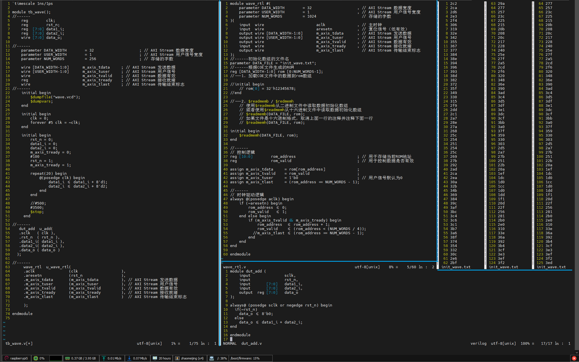Click 'if (~aresetn) begin' line

pos(261,203)
